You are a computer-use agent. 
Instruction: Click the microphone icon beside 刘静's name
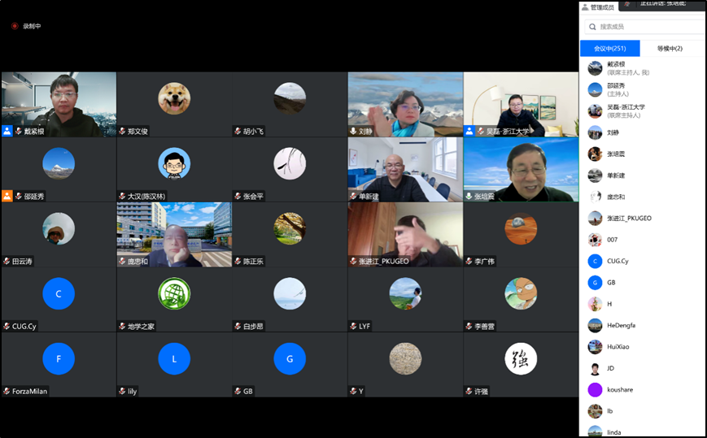353,131
